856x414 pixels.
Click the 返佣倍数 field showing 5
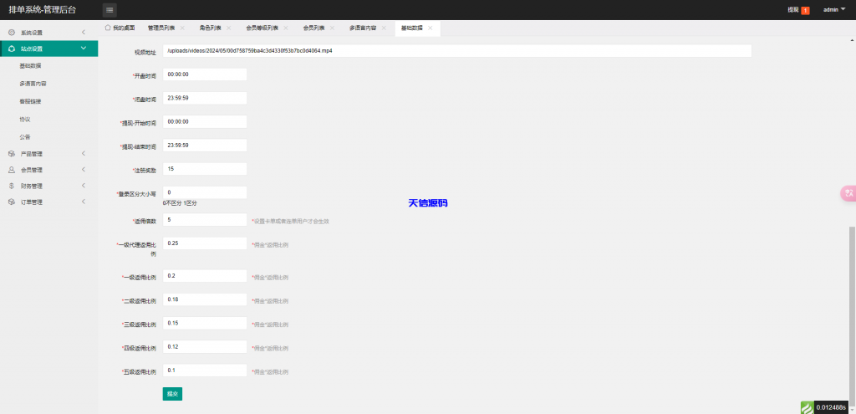pos(205,220)
